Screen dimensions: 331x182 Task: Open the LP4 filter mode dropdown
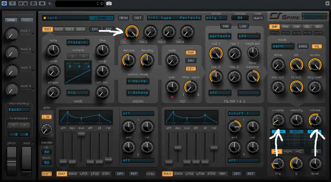point(249,36)
